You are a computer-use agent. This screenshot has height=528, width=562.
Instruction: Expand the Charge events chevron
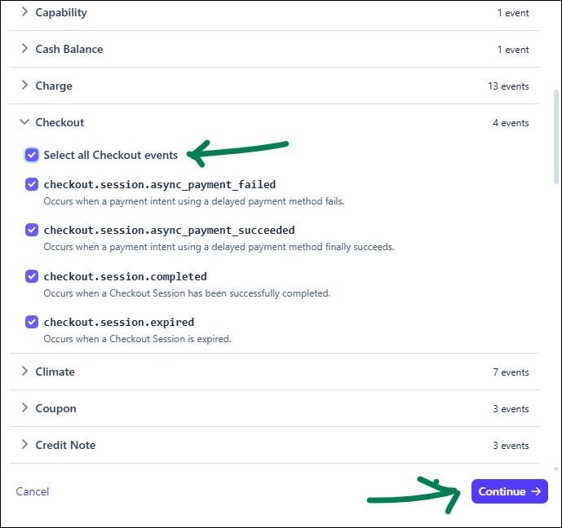tap(24, 86)
